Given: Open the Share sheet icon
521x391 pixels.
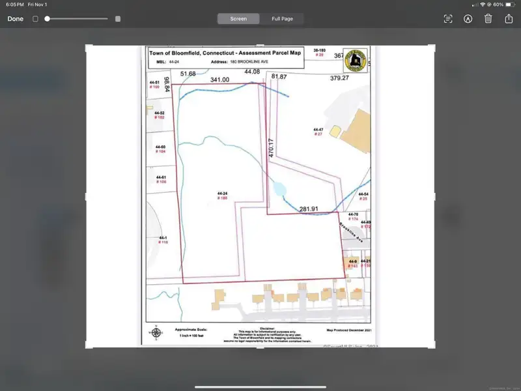Looking at the screenshot, I should pos(507,19).
